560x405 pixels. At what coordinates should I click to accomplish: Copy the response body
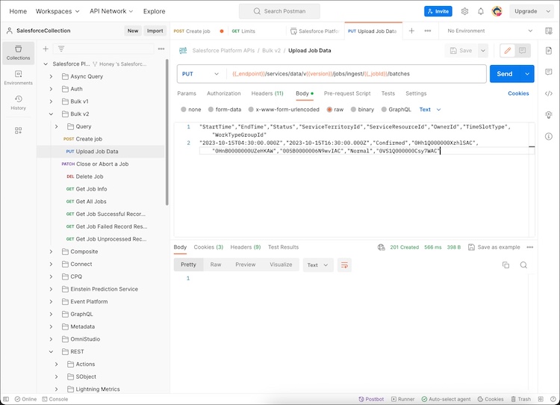[505, 265]
